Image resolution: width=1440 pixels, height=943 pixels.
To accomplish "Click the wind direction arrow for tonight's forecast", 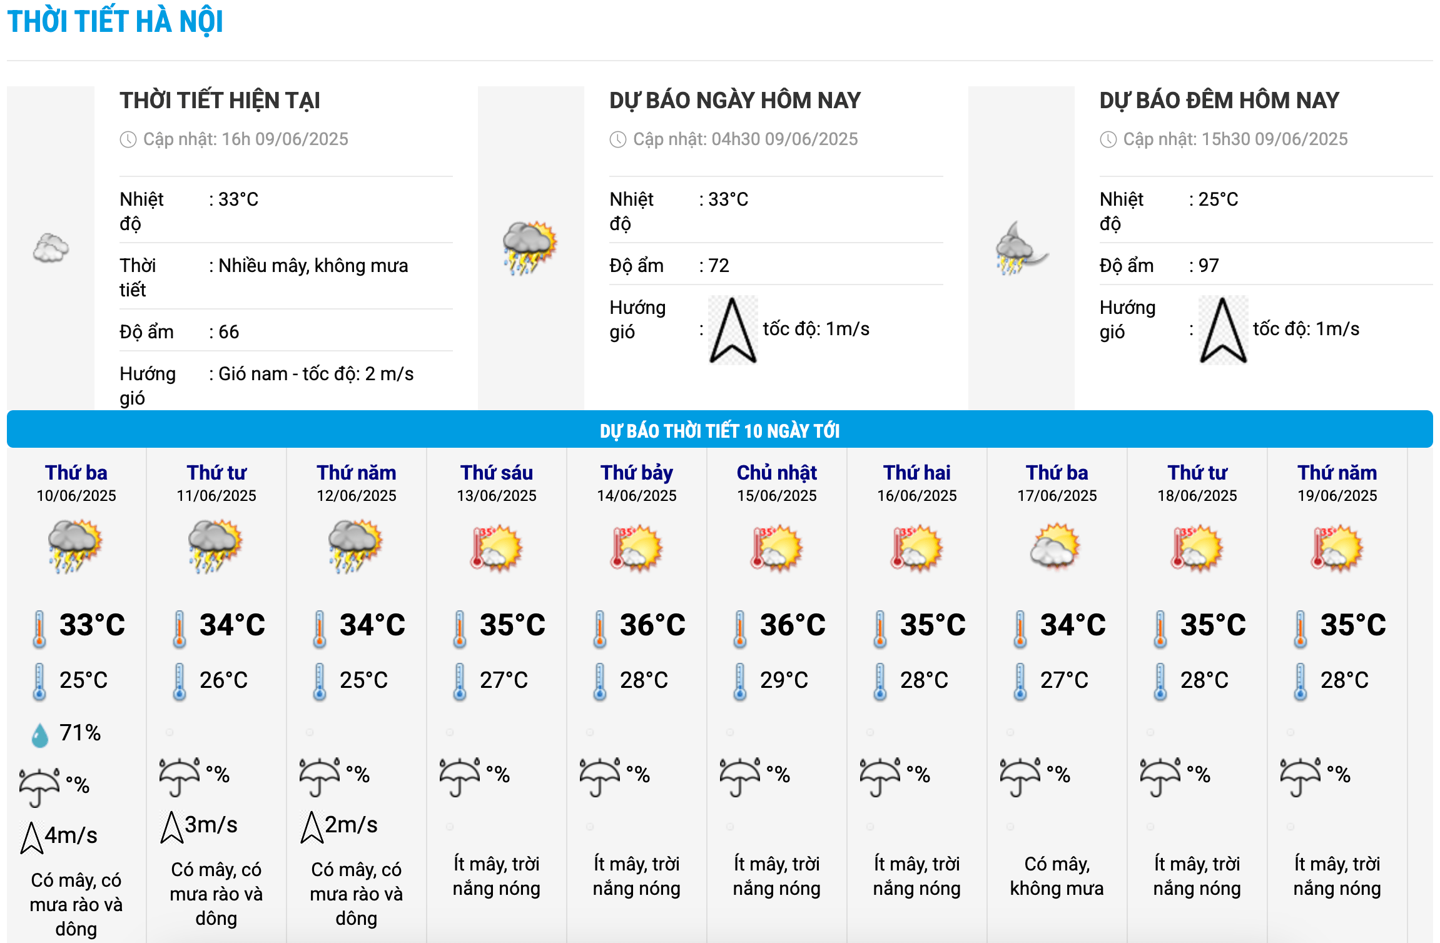I will [x=1223, y=330].
